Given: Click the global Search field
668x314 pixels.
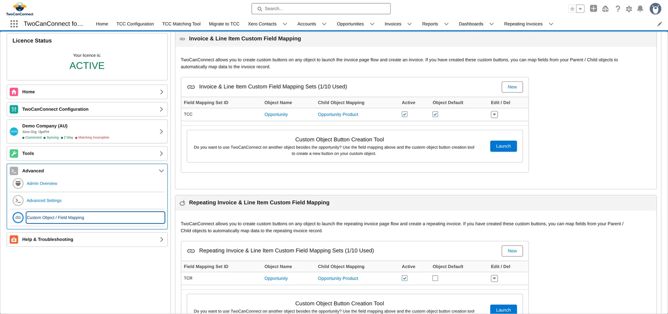Looking at the screenshot, I should (321, 9).
